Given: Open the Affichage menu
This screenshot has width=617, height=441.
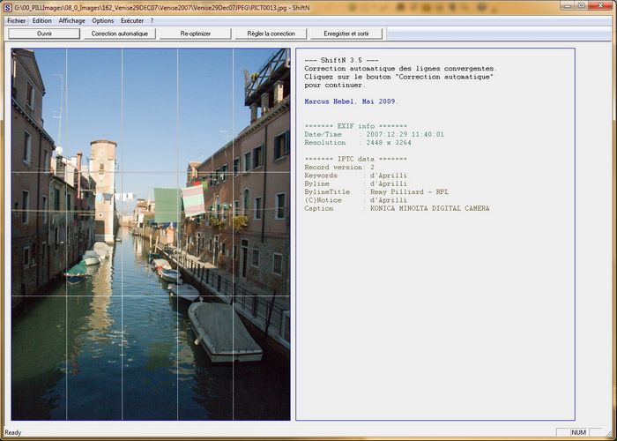Looking at the screenshot, I should click(72, 20).
